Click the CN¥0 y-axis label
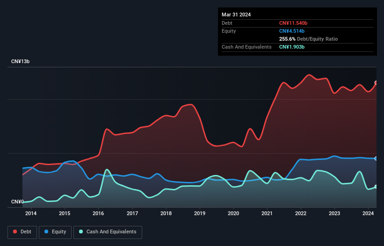Image resolution: width=384 pixels, height=246 pixels. (17, 202)
